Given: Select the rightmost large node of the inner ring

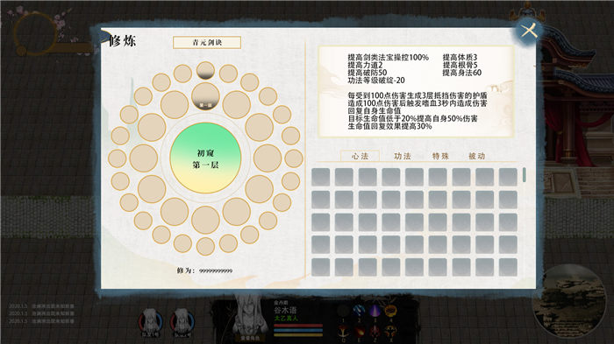Looking at the screenshot, I should click(x=268, y=158).
